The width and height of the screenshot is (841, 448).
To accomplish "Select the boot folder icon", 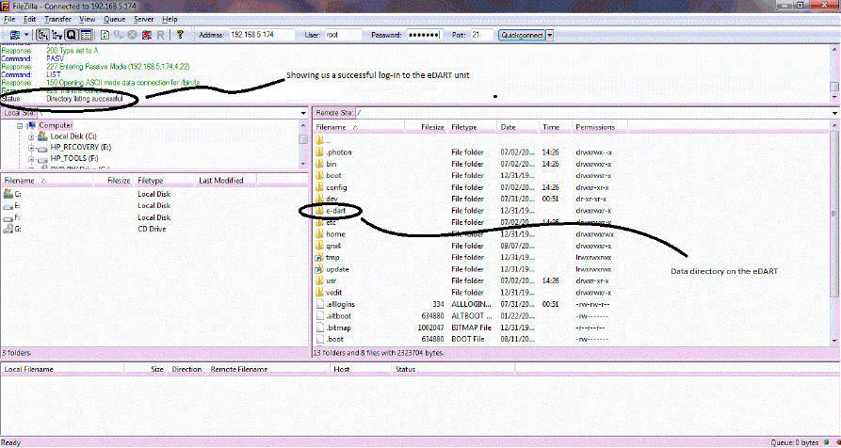I will coord(319,176).
